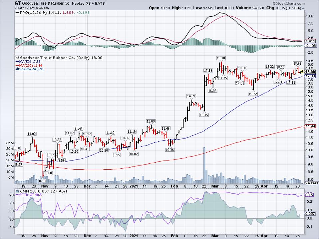Viewport: 319px width, 239px height.
Task: Click the 15.72 price label
Action: pos(253,94)
